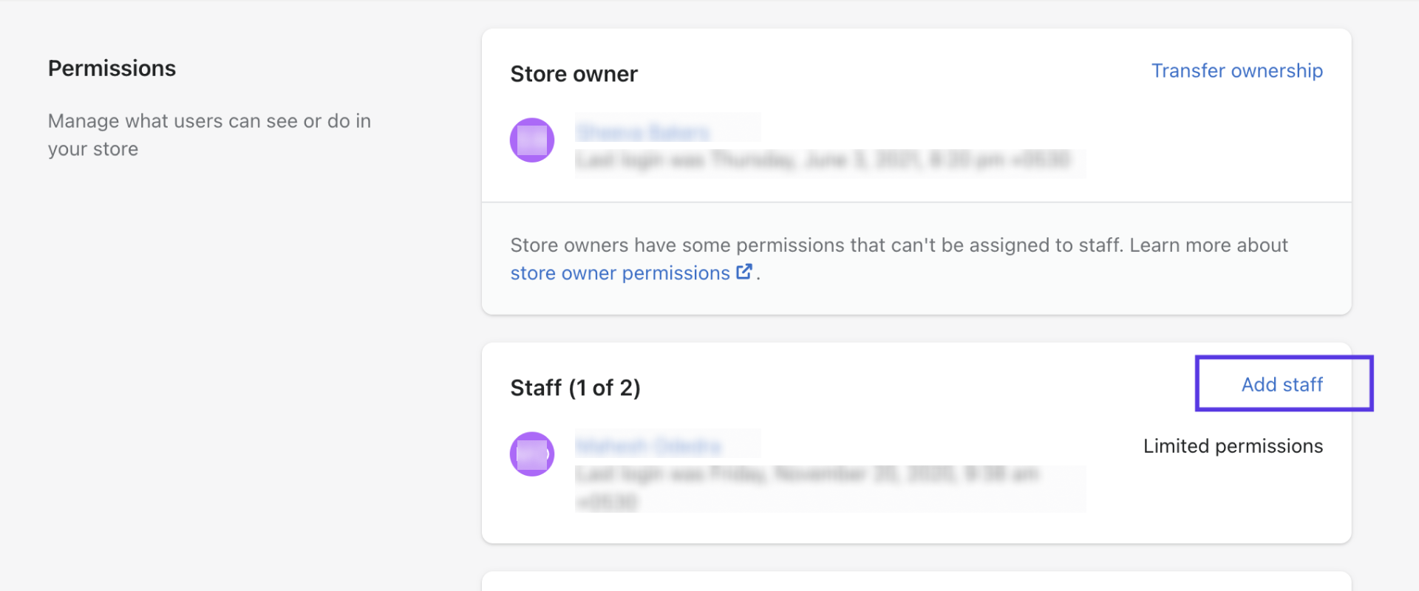Viewport: 1419px width, 591px height.
Task: Click the Staff (1 of 2) heading
Action: point(576,388)
